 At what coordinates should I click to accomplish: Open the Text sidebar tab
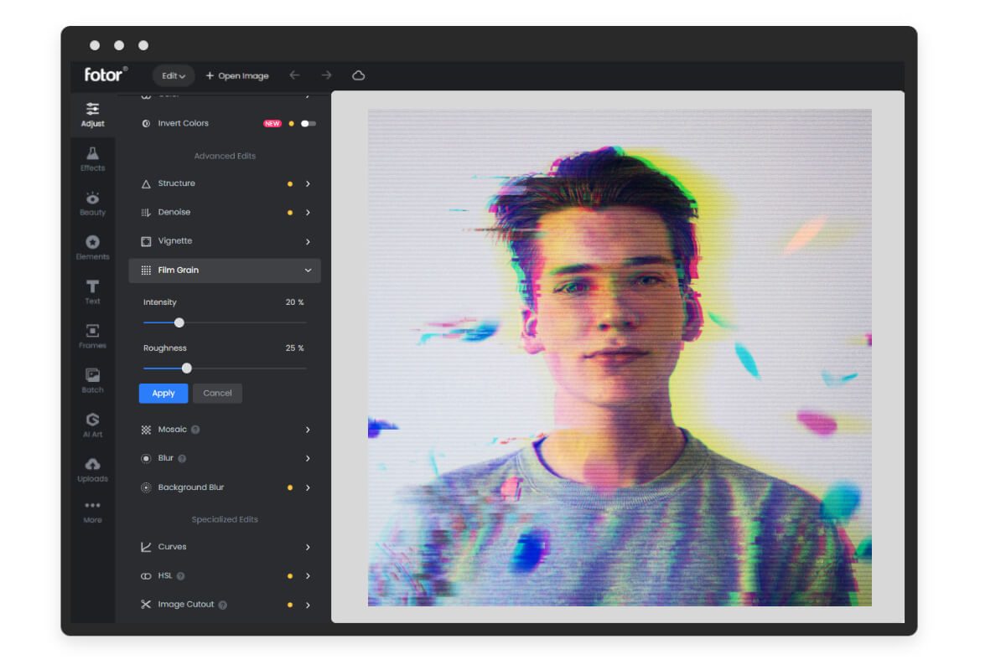pos(93,292)
